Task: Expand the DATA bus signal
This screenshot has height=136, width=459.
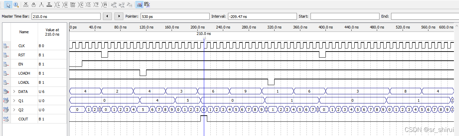Action: [14, 92]
